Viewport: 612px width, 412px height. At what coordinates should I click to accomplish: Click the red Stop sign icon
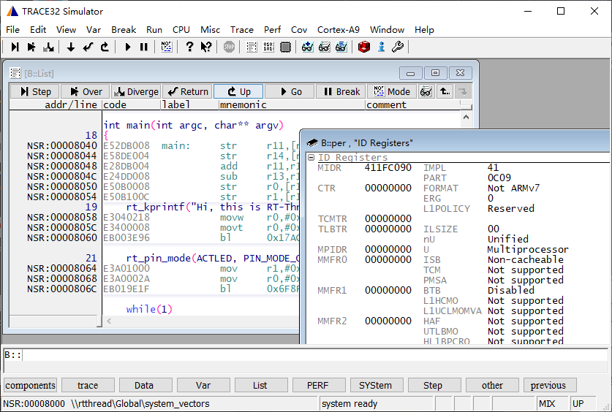coord(229,47)
